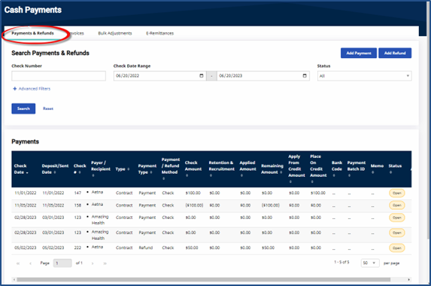Sort table by Applied Amount column

click(247, 169)
